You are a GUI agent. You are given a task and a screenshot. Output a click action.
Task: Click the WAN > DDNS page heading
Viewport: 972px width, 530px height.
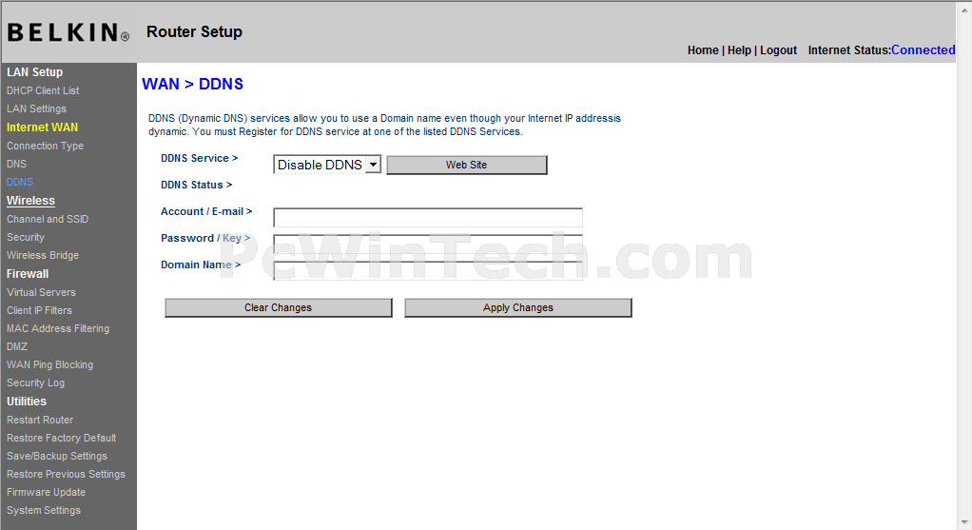193,84
